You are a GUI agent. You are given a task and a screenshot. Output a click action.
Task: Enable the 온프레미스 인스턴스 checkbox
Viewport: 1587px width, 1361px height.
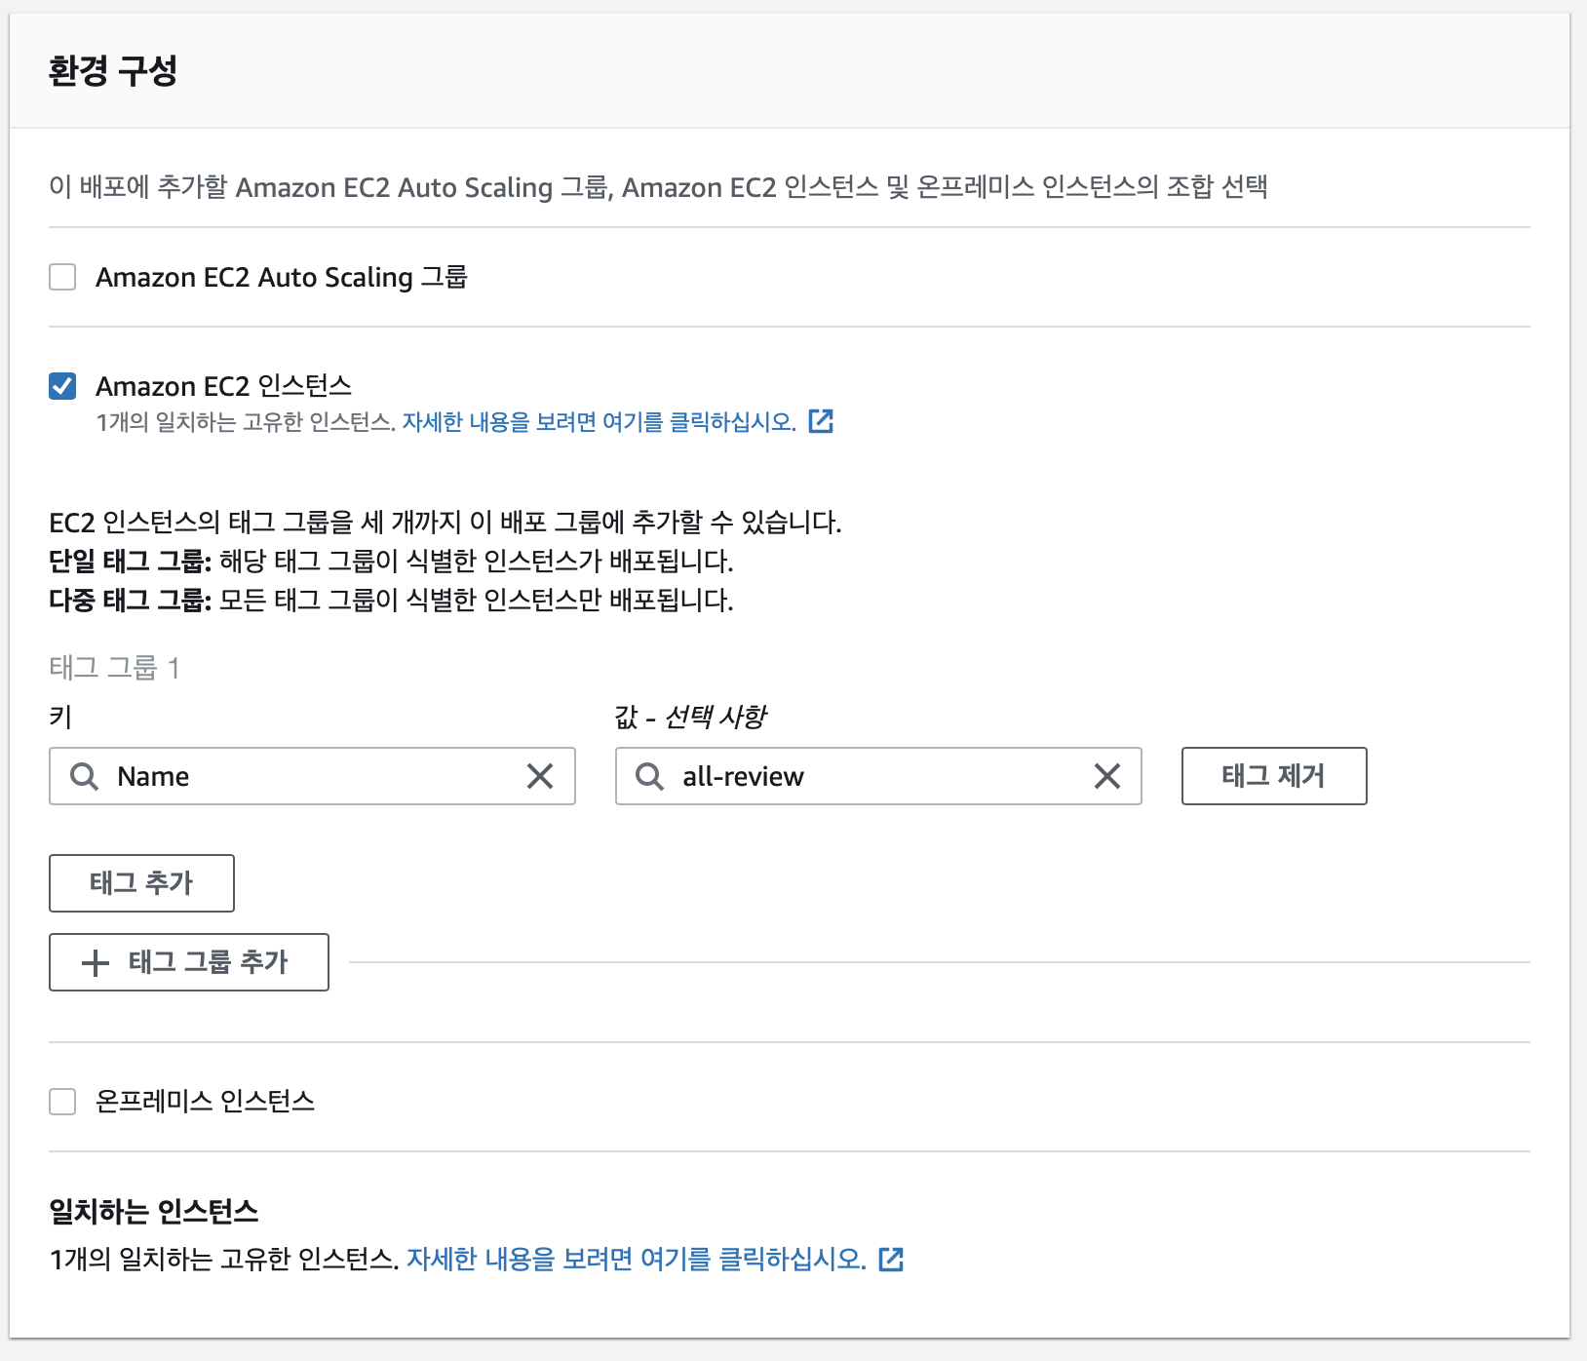(62, 1102)
